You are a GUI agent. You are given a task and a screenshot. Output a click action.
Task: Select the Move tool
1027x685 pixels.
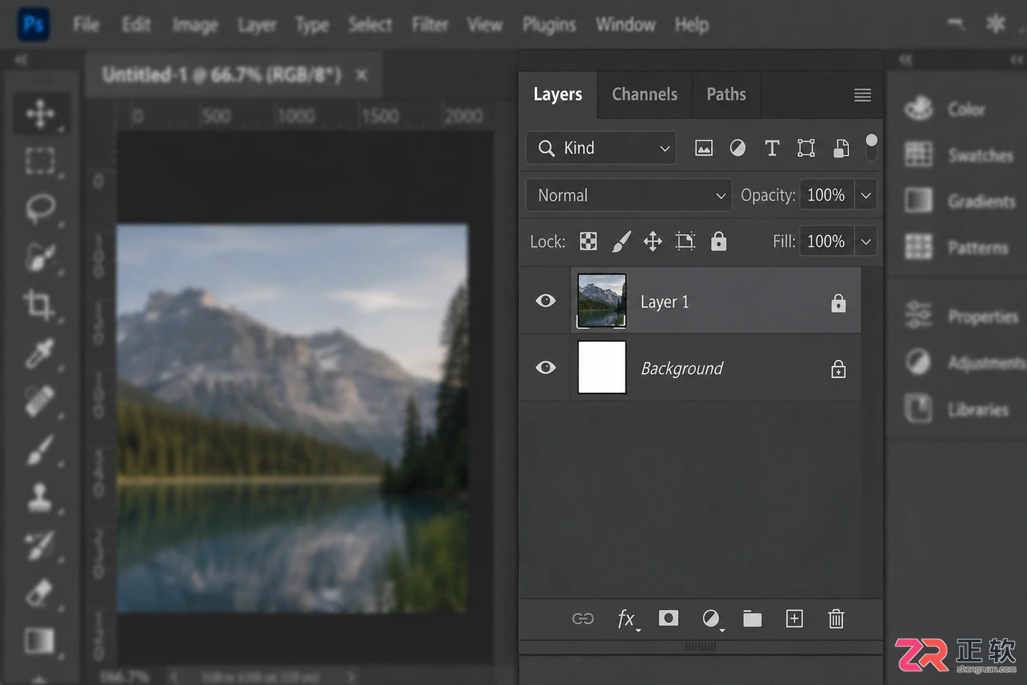[41, 113]
